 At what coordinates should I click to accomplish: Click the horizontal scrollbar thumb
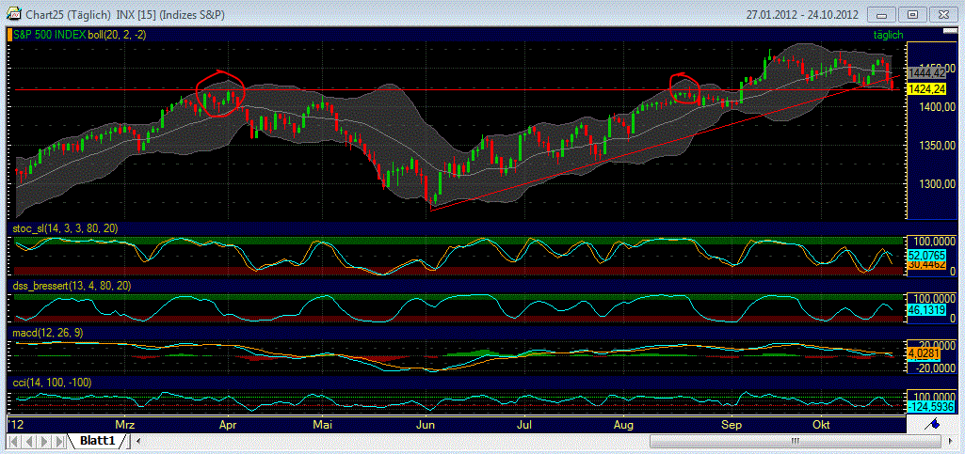point(796,441)
